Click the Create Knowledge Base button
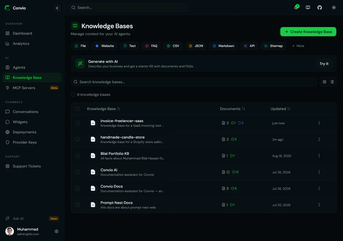 click(x=308, y=32)
